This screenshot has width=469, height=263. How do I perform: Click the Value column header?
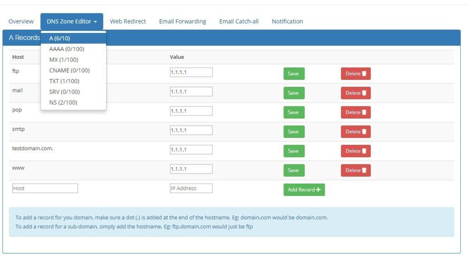point(177,57)
